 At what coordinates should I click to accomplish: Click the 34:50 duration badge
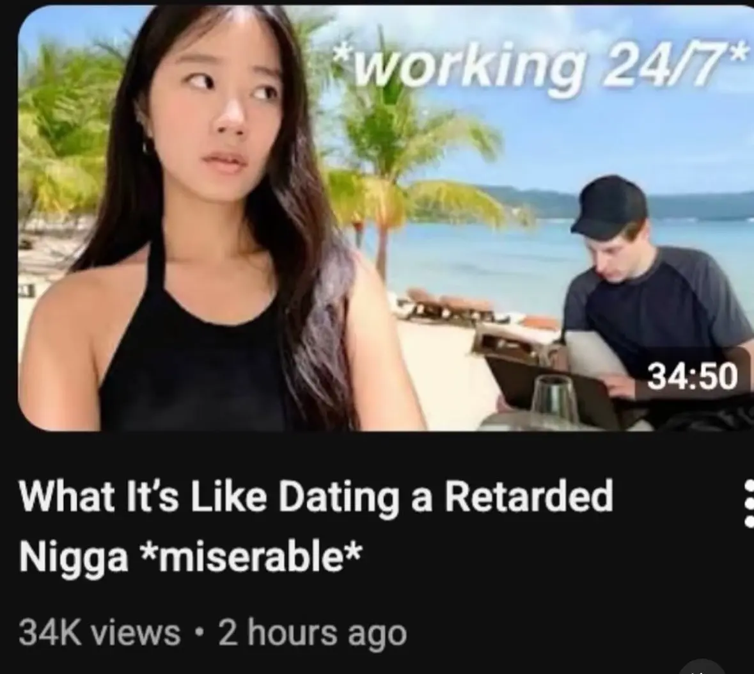tap(693, 376)
